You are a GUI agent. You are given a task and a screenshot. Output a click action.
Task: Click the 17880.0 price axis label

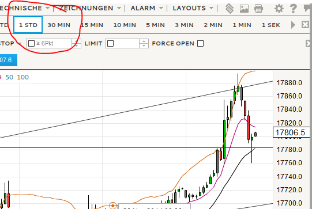click(x=290, y=83)
